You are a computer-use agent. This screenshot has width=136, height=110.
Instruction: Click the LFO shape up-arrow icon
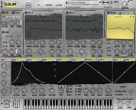(x=55, y=70)
